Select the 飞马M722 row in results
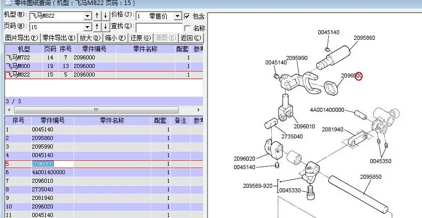The height and width of the screenshot is (218, 422). pos(104,57)
